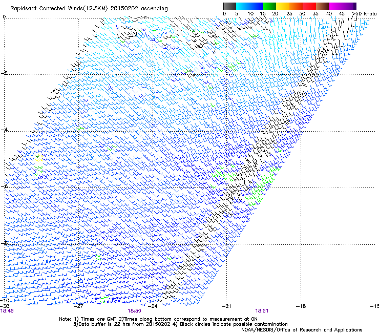Viewport: 379px width, 333px height.
Task: Click the latitude label '-4'
Action: coord(4,130)
